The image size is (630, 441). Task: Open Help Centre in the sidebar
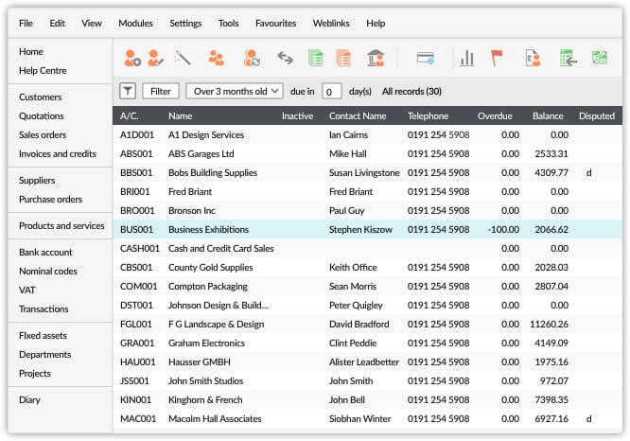43,70
